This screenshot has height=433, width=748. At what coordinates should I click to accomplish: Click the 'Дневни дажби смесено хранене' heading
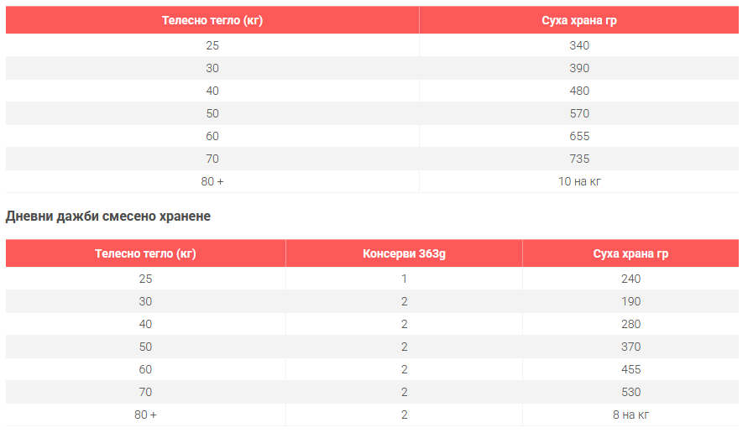tap(108, 216)
